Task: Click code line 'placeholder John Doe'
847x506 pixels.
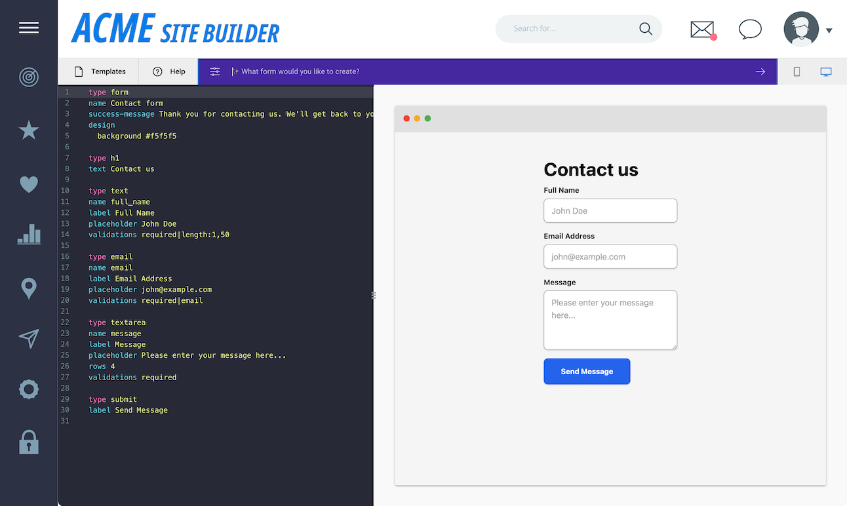Action: (x=132, y=224)
